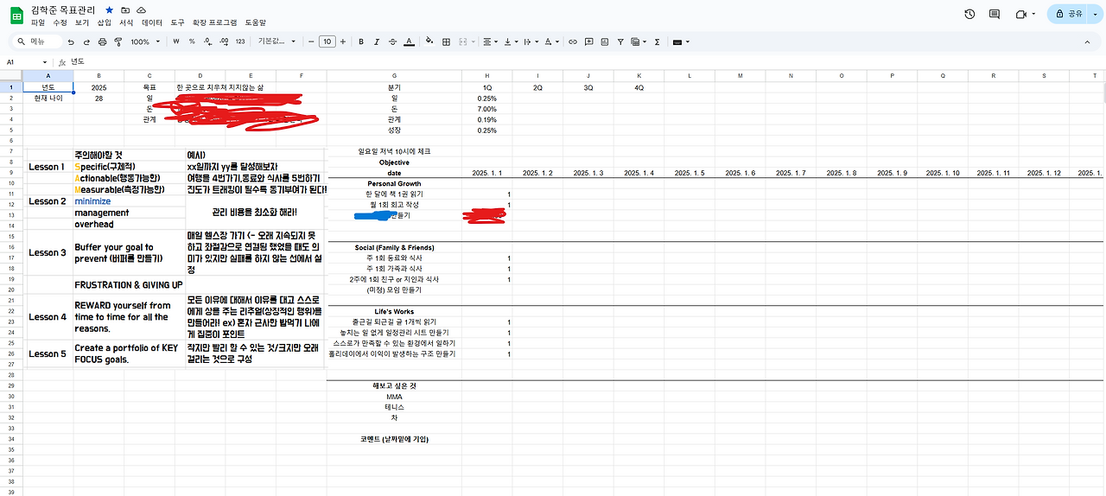Open the name box dropdown arrow
Viewport: 1106px width, 496px height.
45,62
